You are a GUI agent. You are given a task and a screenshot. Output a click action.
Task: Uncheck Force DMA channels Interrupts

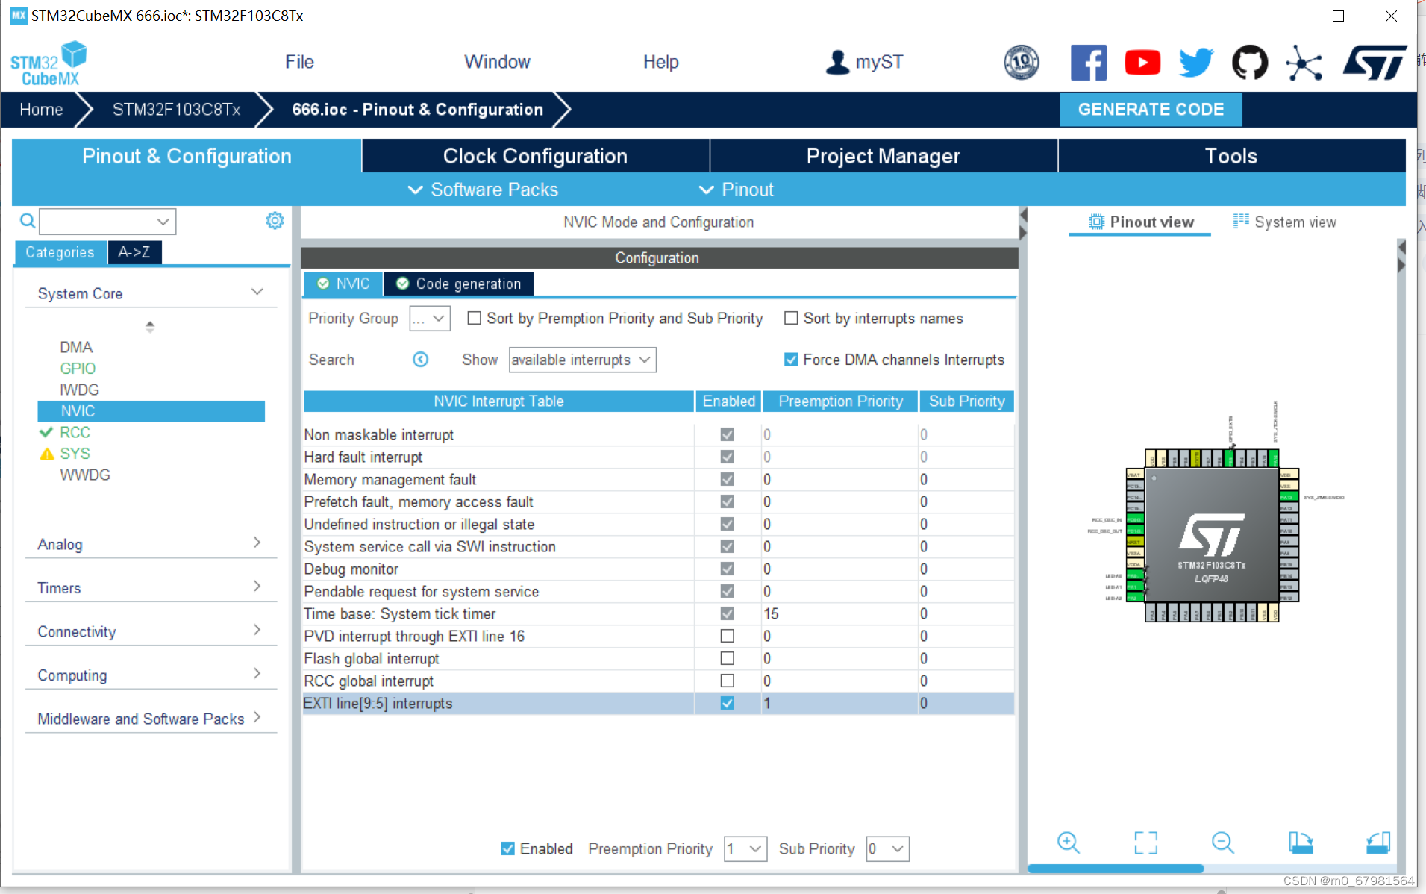point(791,360)
